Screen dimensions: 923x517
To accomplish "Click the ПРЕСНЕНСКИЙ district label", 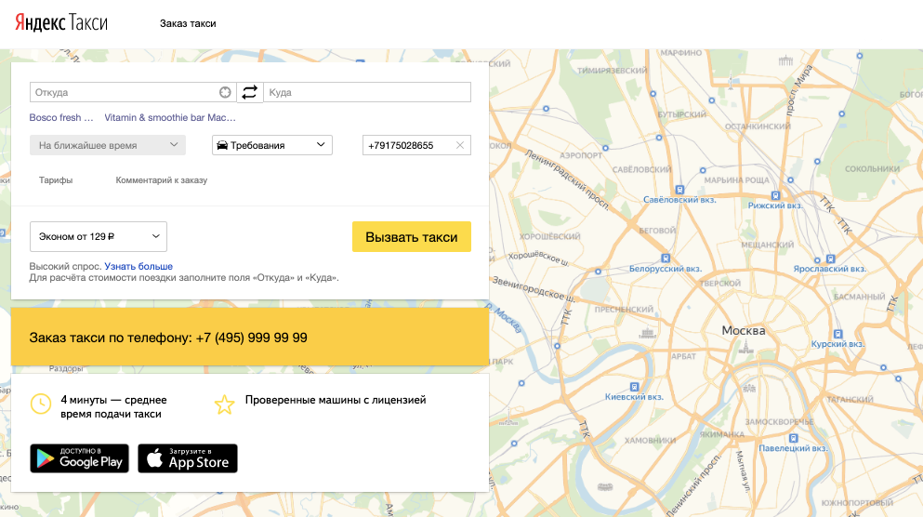I will pyautogui.click(x=624, y=310).
